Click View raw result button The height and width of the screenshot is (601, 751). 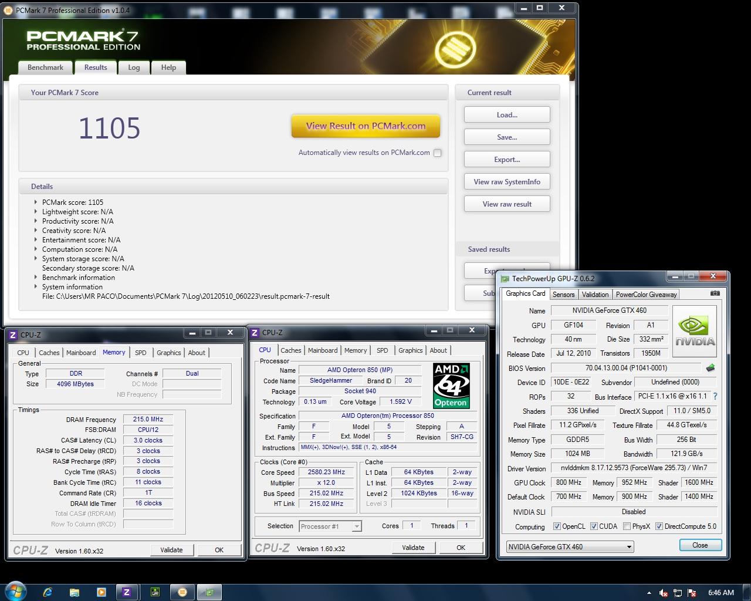tap(507, 204)
